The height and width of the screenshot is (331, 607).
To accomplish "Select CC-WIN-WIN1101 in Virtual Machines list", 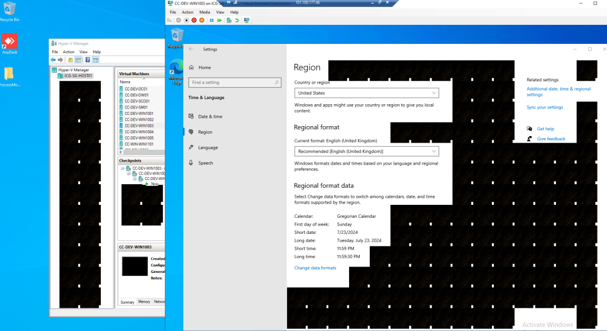I will click(x=139, y=144).
